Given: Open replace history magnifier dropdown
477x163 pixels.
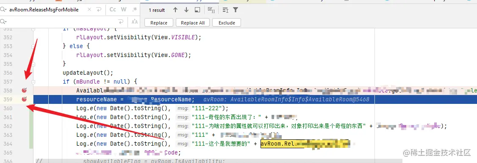Looking at the screenshot, I should [3, 22].
